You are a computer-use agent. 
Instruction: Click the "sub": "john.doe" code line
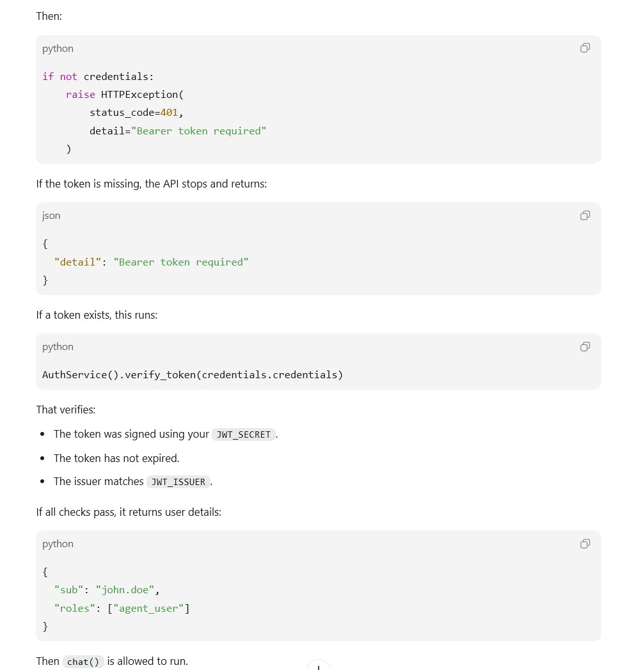pyautogui.click(x=107, y=590)
